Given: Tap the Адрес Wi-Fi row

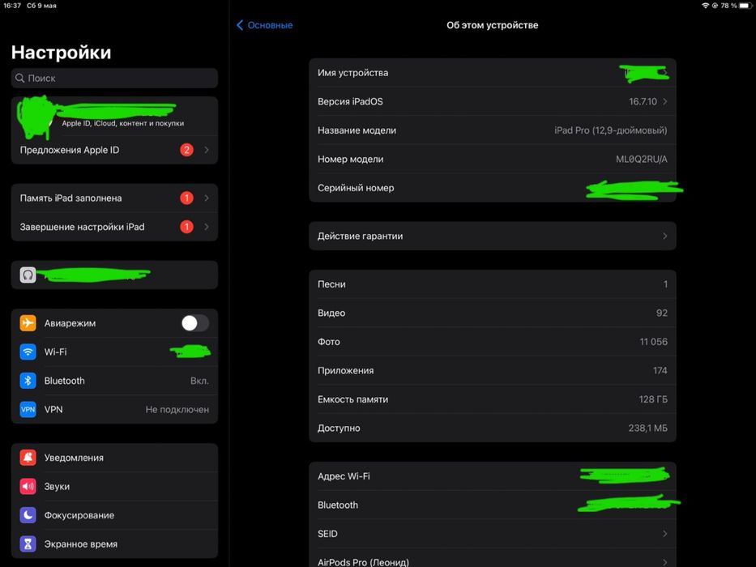Looking at the screenshot, I should pyautogui.click(x=493, y=476).
